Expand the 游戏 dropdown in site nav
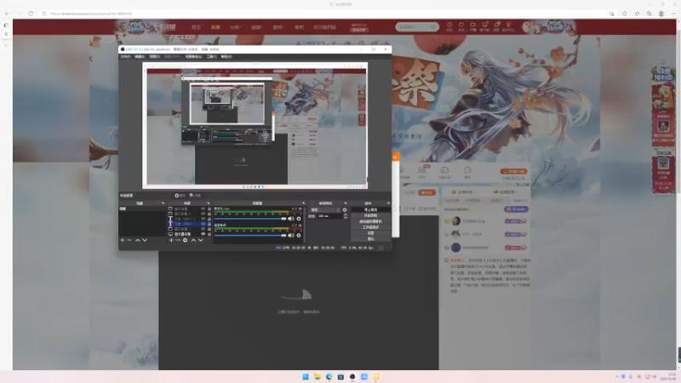The width and height of the screenshot is (681, 383). tap(278, 27)
